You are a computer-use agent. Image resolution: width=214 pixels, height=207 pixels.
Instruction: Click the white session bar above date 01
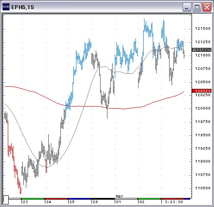click(x=126, y=199)
